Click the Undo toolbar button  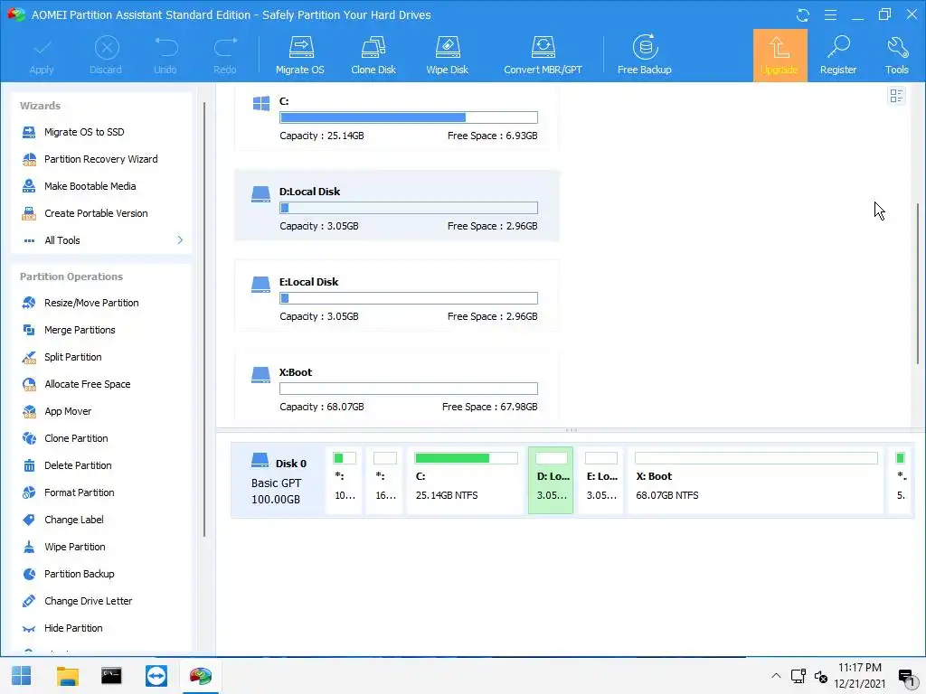click(165, 55)
